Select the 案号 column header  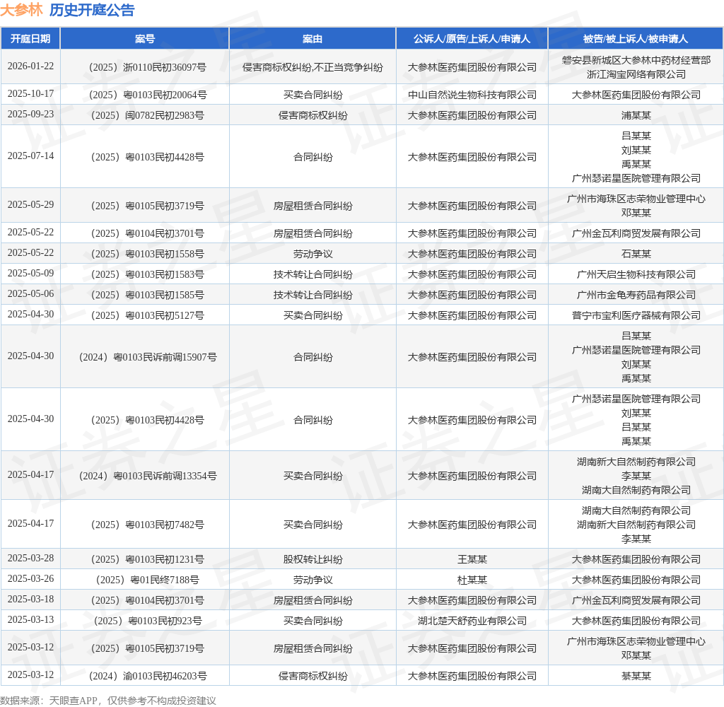tap(145, 39)
